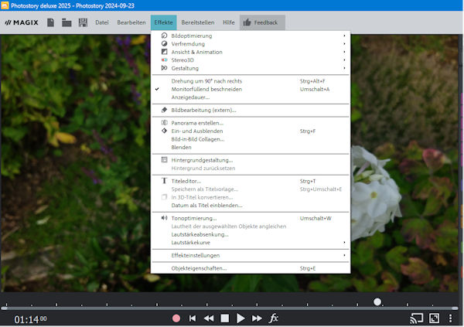Click the Gestaltung icon

[x=164, y=68]
